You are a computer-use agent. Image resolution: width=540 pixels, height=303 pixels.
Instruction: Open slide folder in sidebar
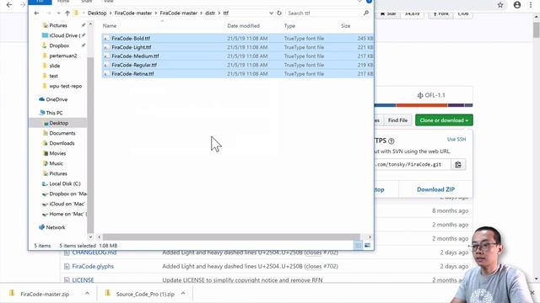click(54, 66)
